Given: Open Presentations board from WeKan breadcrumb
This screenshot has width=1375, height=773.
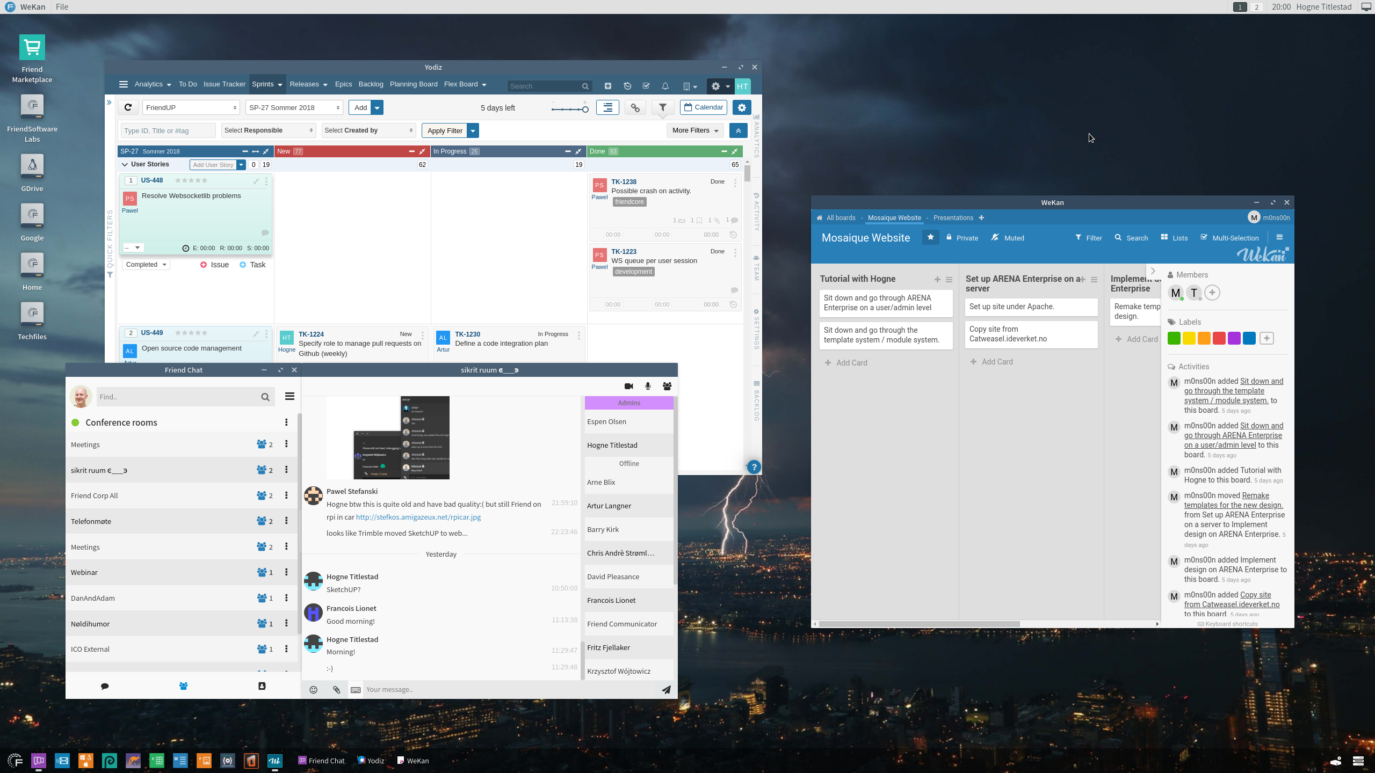Looking at the screenshot, I should click(953, 218).
